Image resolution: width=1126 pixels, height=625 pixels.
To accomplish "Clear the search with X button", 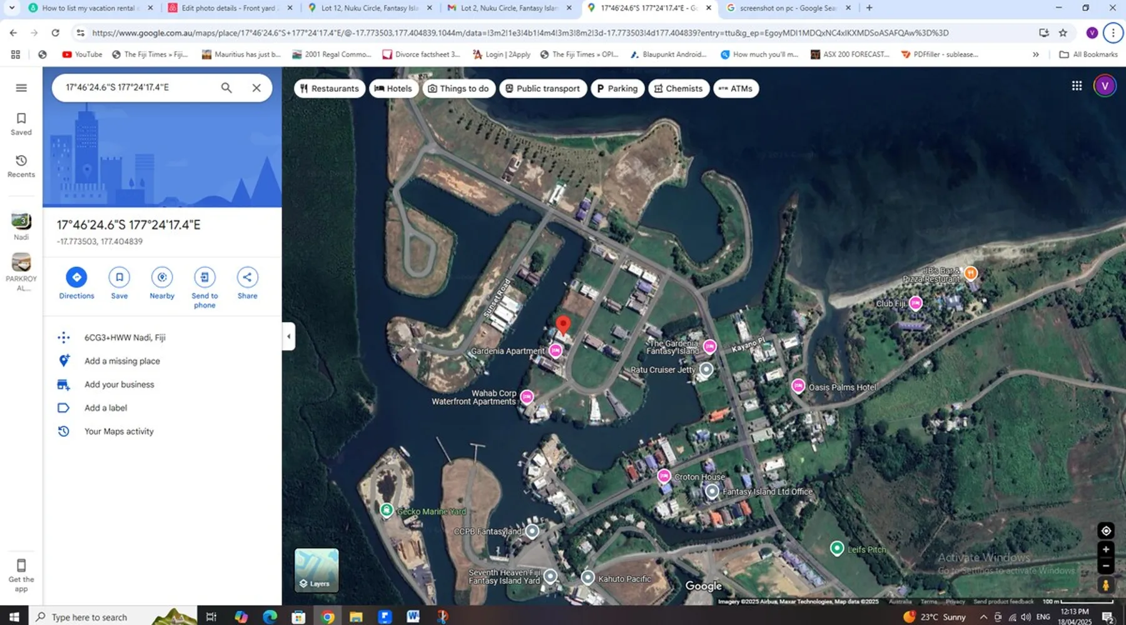I will point(256,88).
